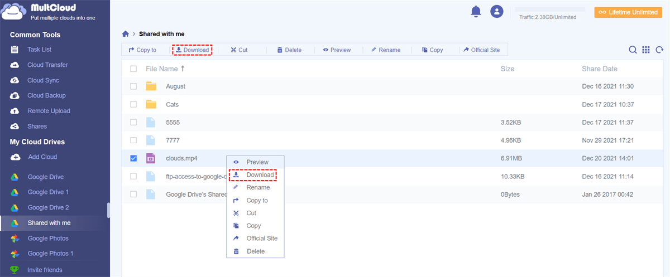Choose Official Site in the context menu
Image resolution: width=670 pixels, height=277 pixels.
pyautogui.click(x=255, y=239)
